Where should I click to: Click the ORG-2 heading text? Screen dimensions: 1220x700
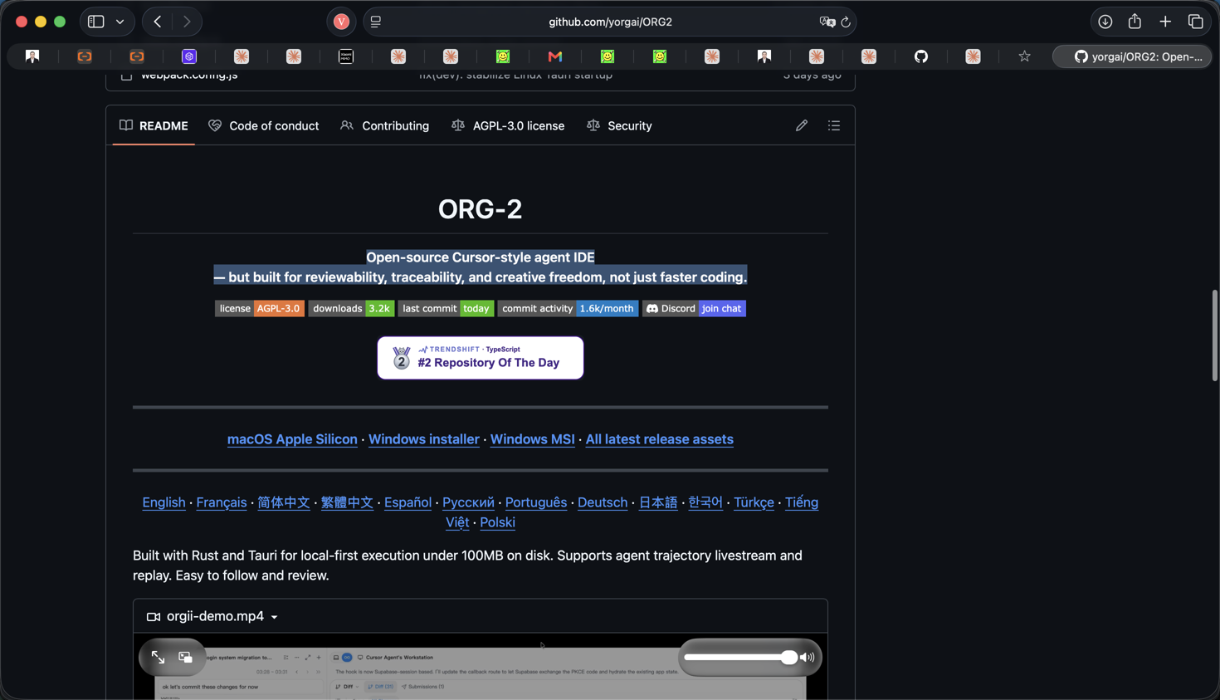[x=481, y=208]
